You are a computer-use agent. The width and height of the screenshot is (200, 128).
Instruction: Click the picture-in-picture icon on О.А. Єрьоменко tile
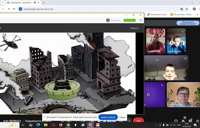tap(198, 105)
